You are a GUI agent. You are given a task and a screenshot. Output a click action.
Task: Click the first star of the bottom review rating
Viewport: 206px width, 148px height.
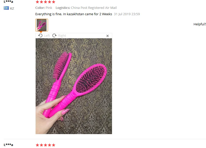pos(37,145)
